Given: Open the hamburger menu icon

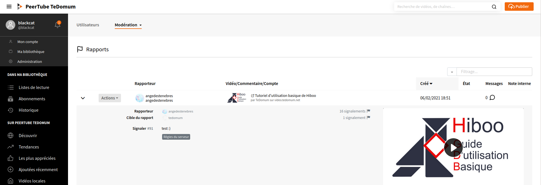Looking at the screenshot, I should click(9, 7).
